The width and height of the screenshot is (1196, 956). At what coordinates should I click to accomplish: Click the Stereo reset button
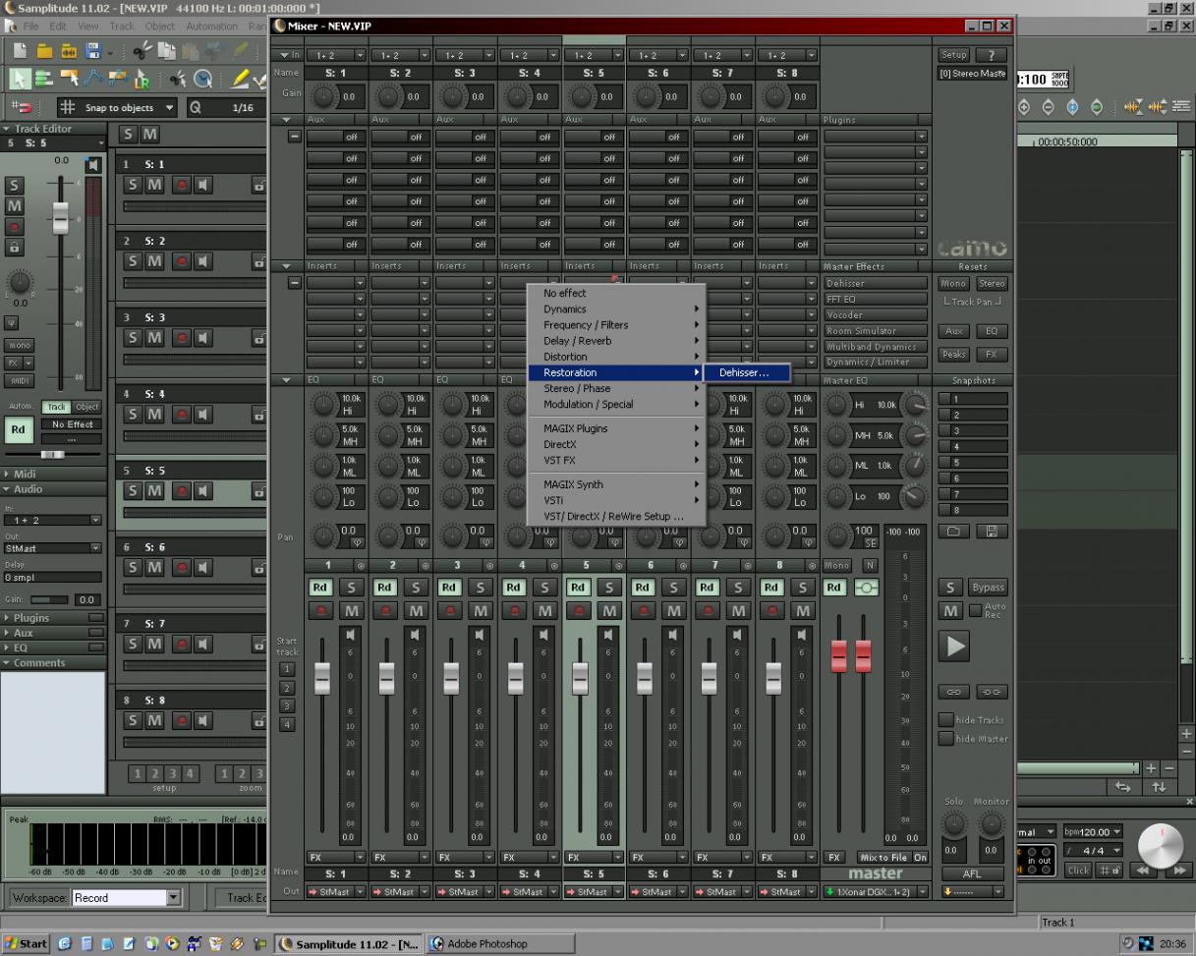[x=992, y=283]
